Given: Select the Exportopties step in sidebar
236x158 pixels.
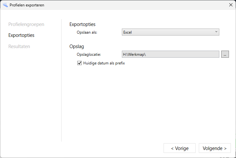Looking at the screenshot, I should tap(21, 35).
